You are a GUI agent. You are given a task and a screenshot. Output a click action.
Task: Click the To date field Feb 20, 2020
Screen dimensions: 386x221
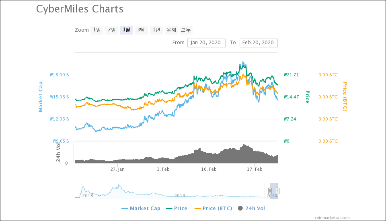click(x=259, y=43)
